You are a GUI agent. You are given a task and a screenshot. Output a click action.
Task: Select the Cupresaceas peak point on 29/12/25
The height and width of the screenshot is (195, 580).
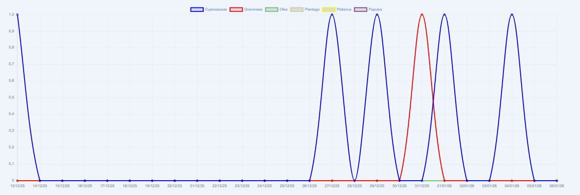377,14
